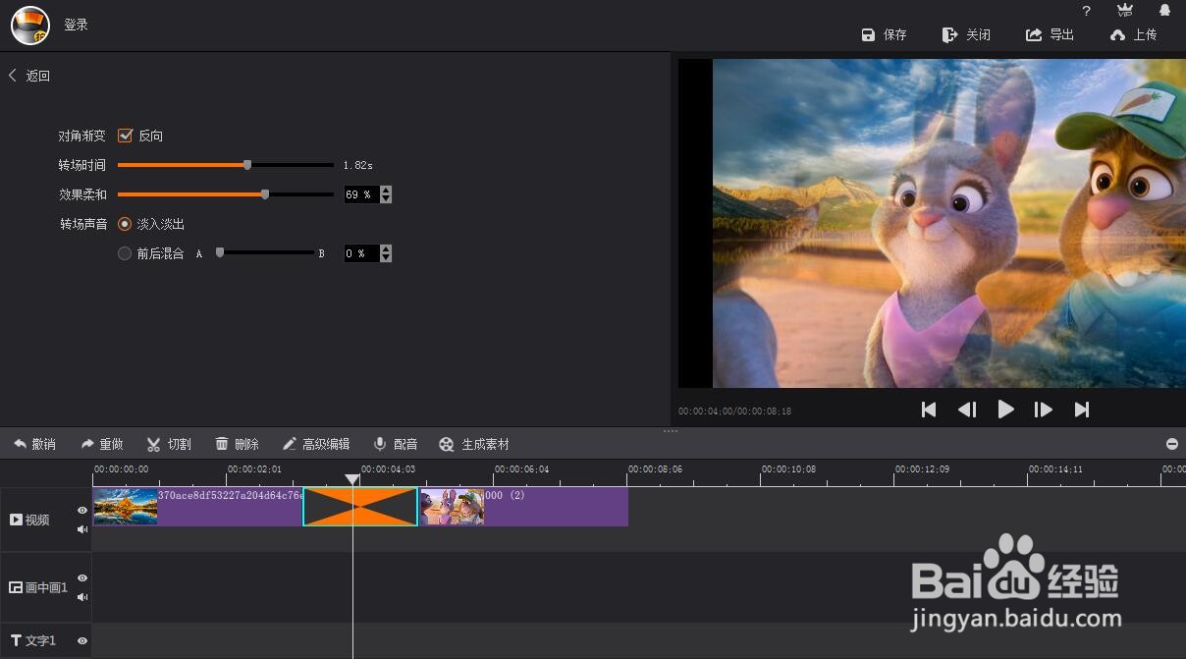Image resolution: width=1186 pixels, height=659 pixels.
Task: Step back one frame
Action: pos(967,410)
